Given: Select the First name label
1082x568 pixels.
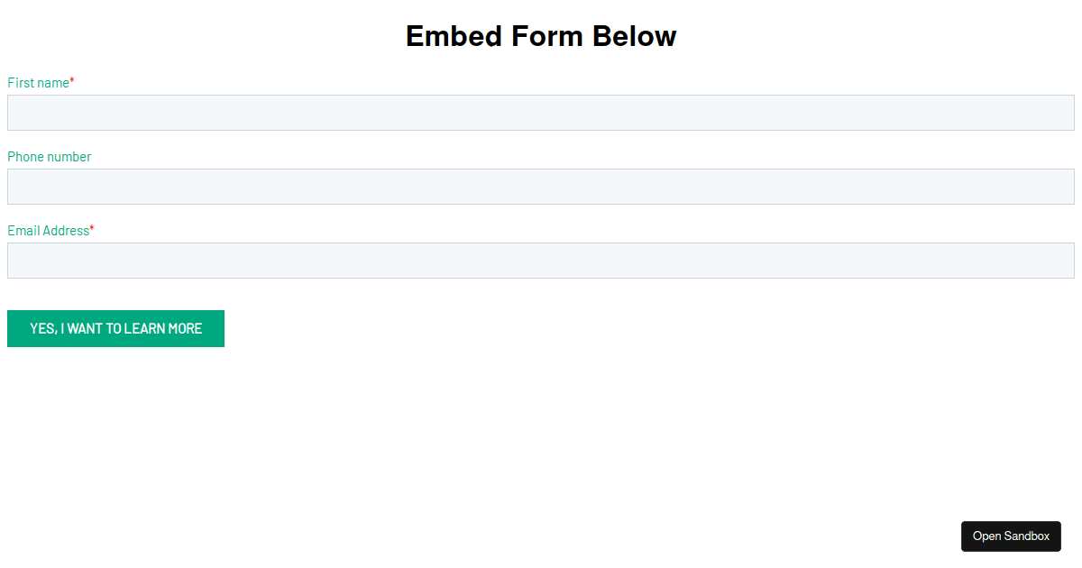Looking at the screenshot, I should click(36, 82).
